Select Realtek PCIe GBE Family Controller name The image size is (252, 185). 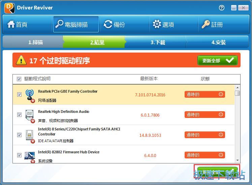coord(68,91)
